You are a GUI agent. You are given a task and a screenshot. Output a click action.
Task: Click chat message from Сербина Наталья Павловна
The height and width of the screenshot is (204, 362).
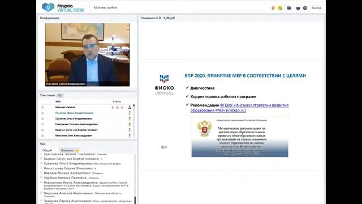pyautogui.click(x=71, y=178)
